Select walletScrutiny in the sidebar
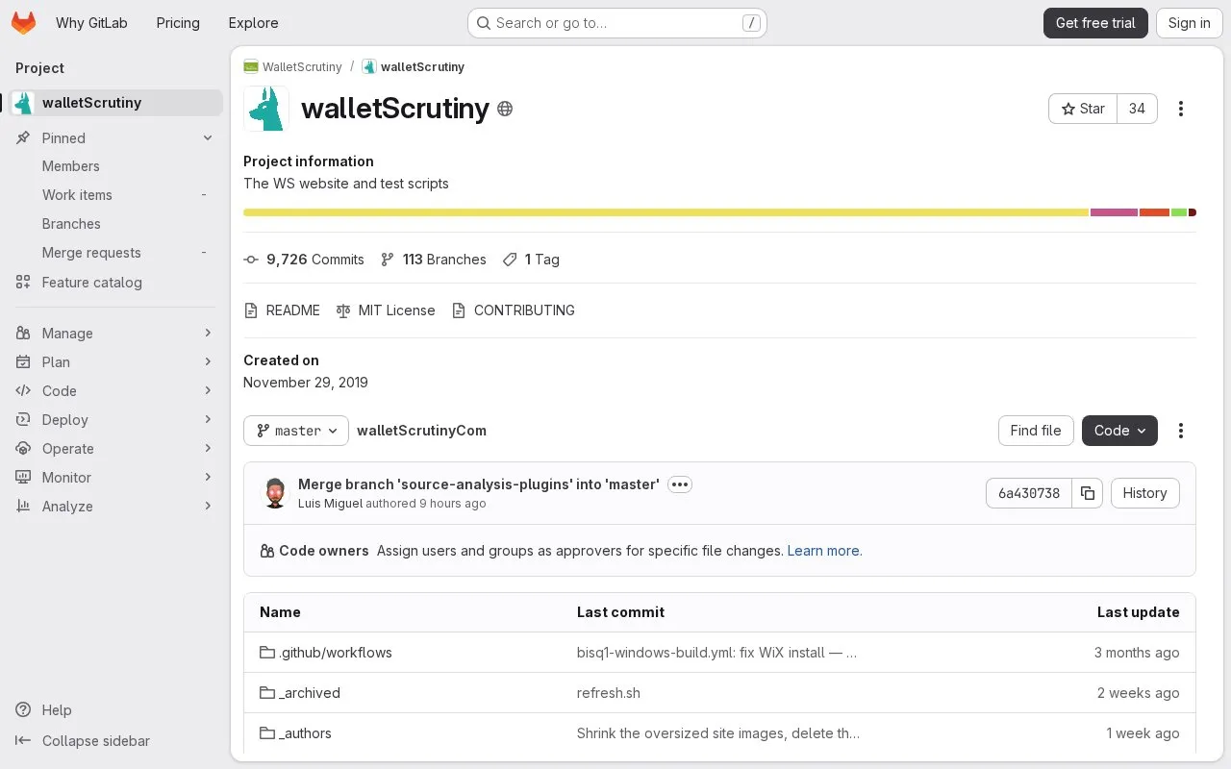 (x=115, y=103)
